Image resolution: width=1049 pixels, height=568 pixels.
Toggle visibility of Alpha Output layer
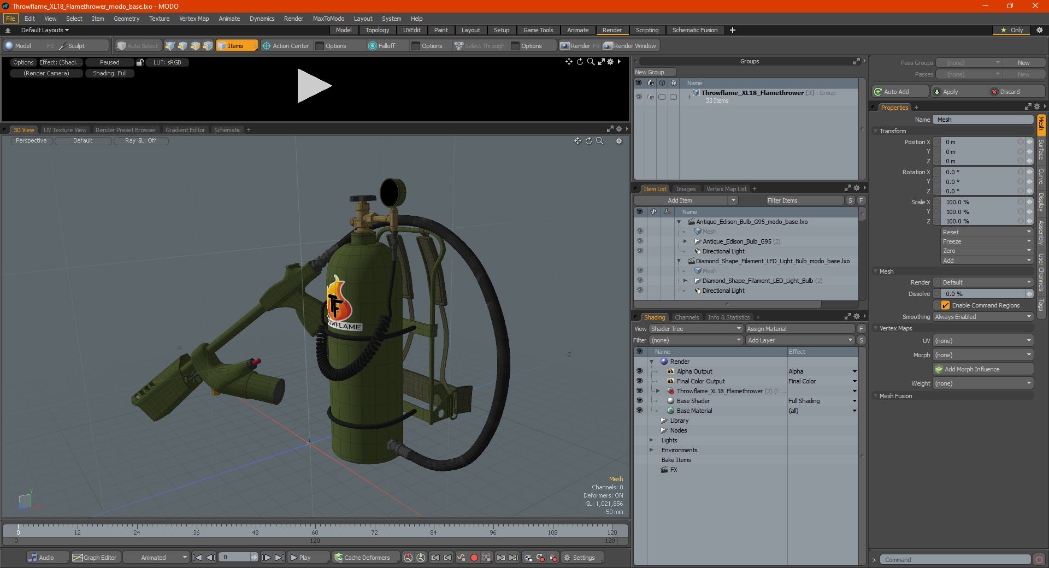click(x=639, y=371)
